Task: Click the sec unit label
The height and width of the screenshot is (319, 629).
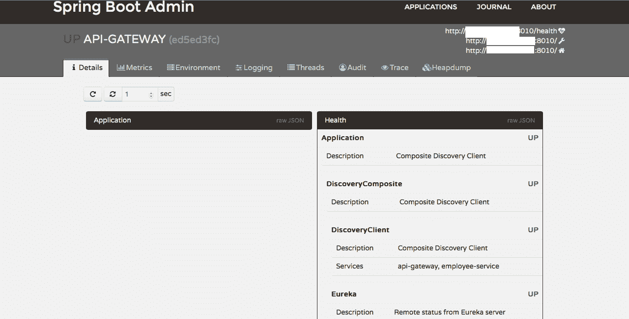Action: (166, 94)
